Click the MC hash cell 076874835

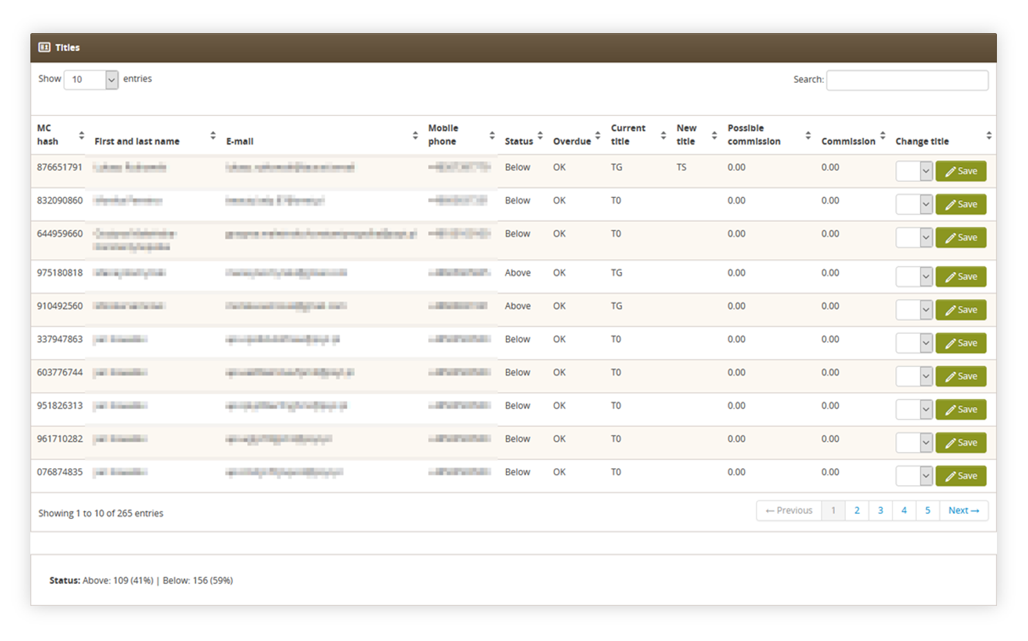point(59,472)
